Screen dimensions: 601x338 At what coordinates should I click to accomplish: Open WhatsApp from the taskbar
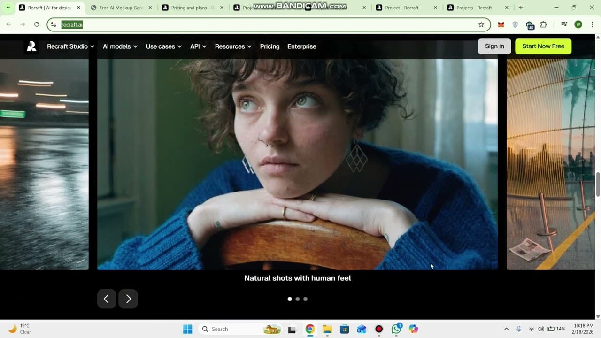[396, 329]
